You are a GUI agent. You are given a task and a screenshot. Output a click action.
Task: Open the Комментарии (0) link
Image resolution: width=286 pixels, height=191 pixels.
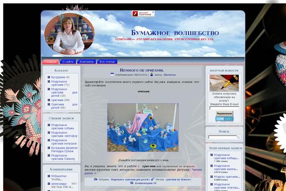point(145,183)
